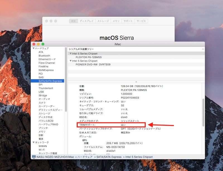The image size is (223, 171).
Task: Click NASU-NOZO-MIZUHOのiMac in path bar
Action: [x=55, y=157]
